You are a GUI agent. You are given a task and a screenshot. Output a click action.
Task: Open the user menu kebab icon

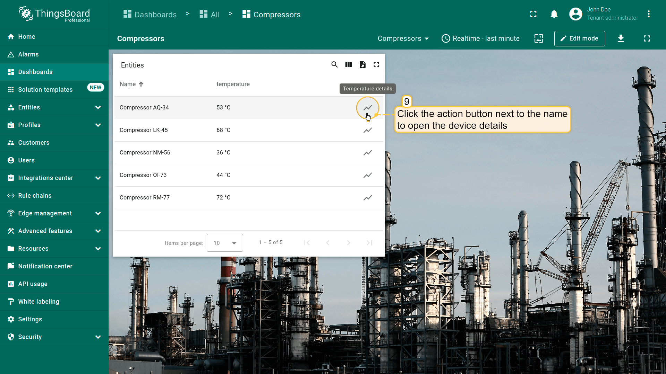(649, 14)
